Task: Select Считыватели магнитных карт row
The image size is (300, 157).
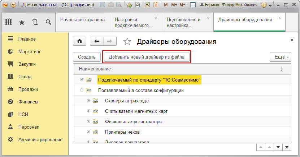Action: (182, 111)
